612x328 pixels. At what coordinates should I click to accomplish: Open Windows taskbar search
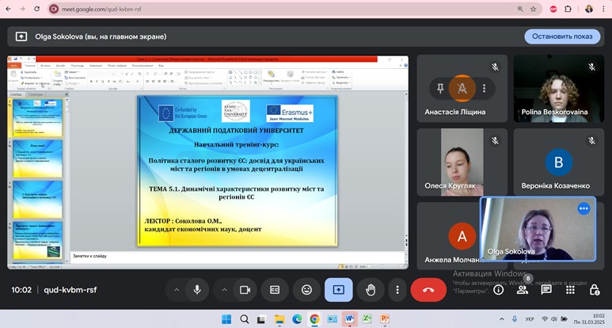(x=245, y=319)
